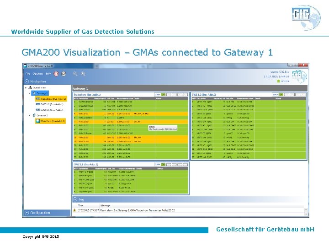Open the File menu
The height and width of the screenshot is (246, 329).
pyautogui.click(x=27, y=74)
